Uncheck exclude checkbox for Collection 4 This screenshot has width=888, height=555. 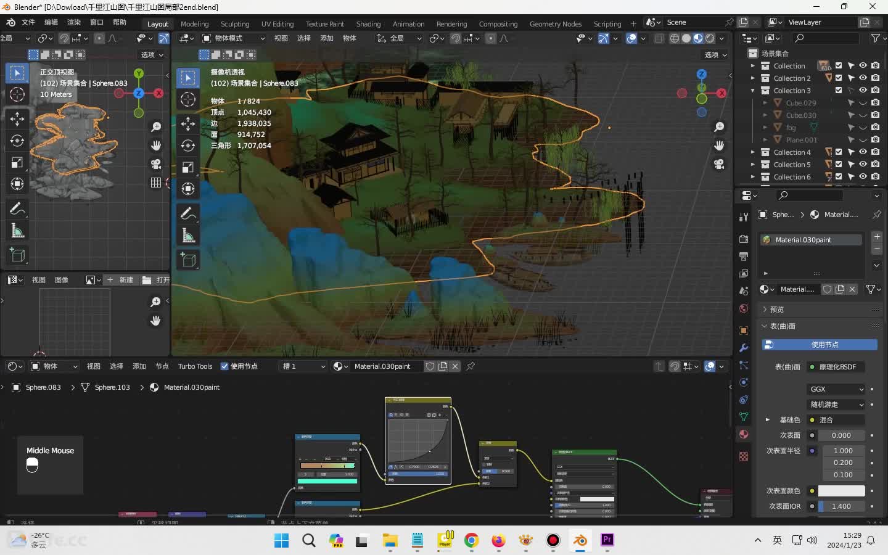pyautogui.click(x=839, y=152)
